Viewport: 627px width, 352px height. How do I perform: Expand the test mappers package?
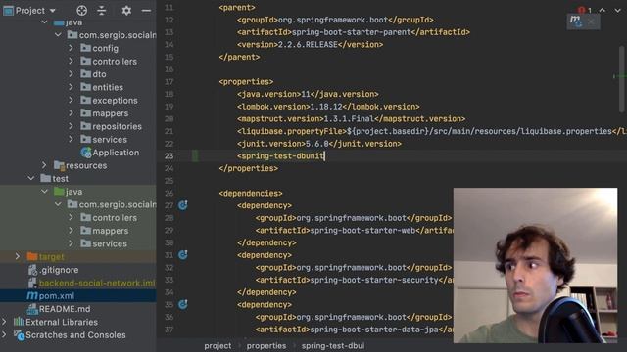(71, 231)
